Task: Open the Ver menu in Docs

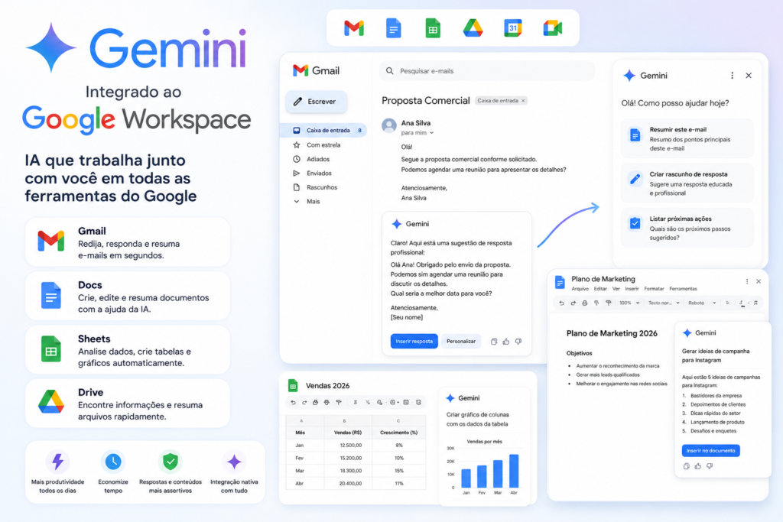Action: pyautogui.click(x=616, y=289)
